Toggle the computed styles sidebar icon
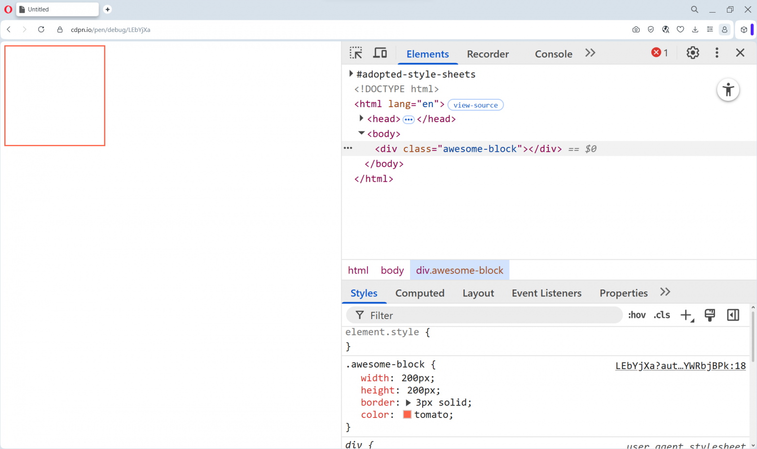The height and width of the screenshot is (449, 757). (x=733, y=315)
